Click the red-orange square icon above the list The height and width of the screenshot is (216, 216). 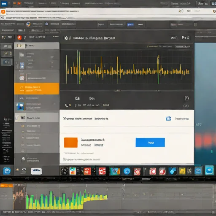(19, 38)
